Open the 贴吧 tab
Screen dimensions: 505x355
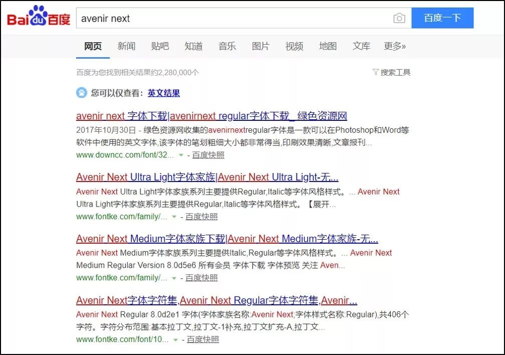coord(160,46)
